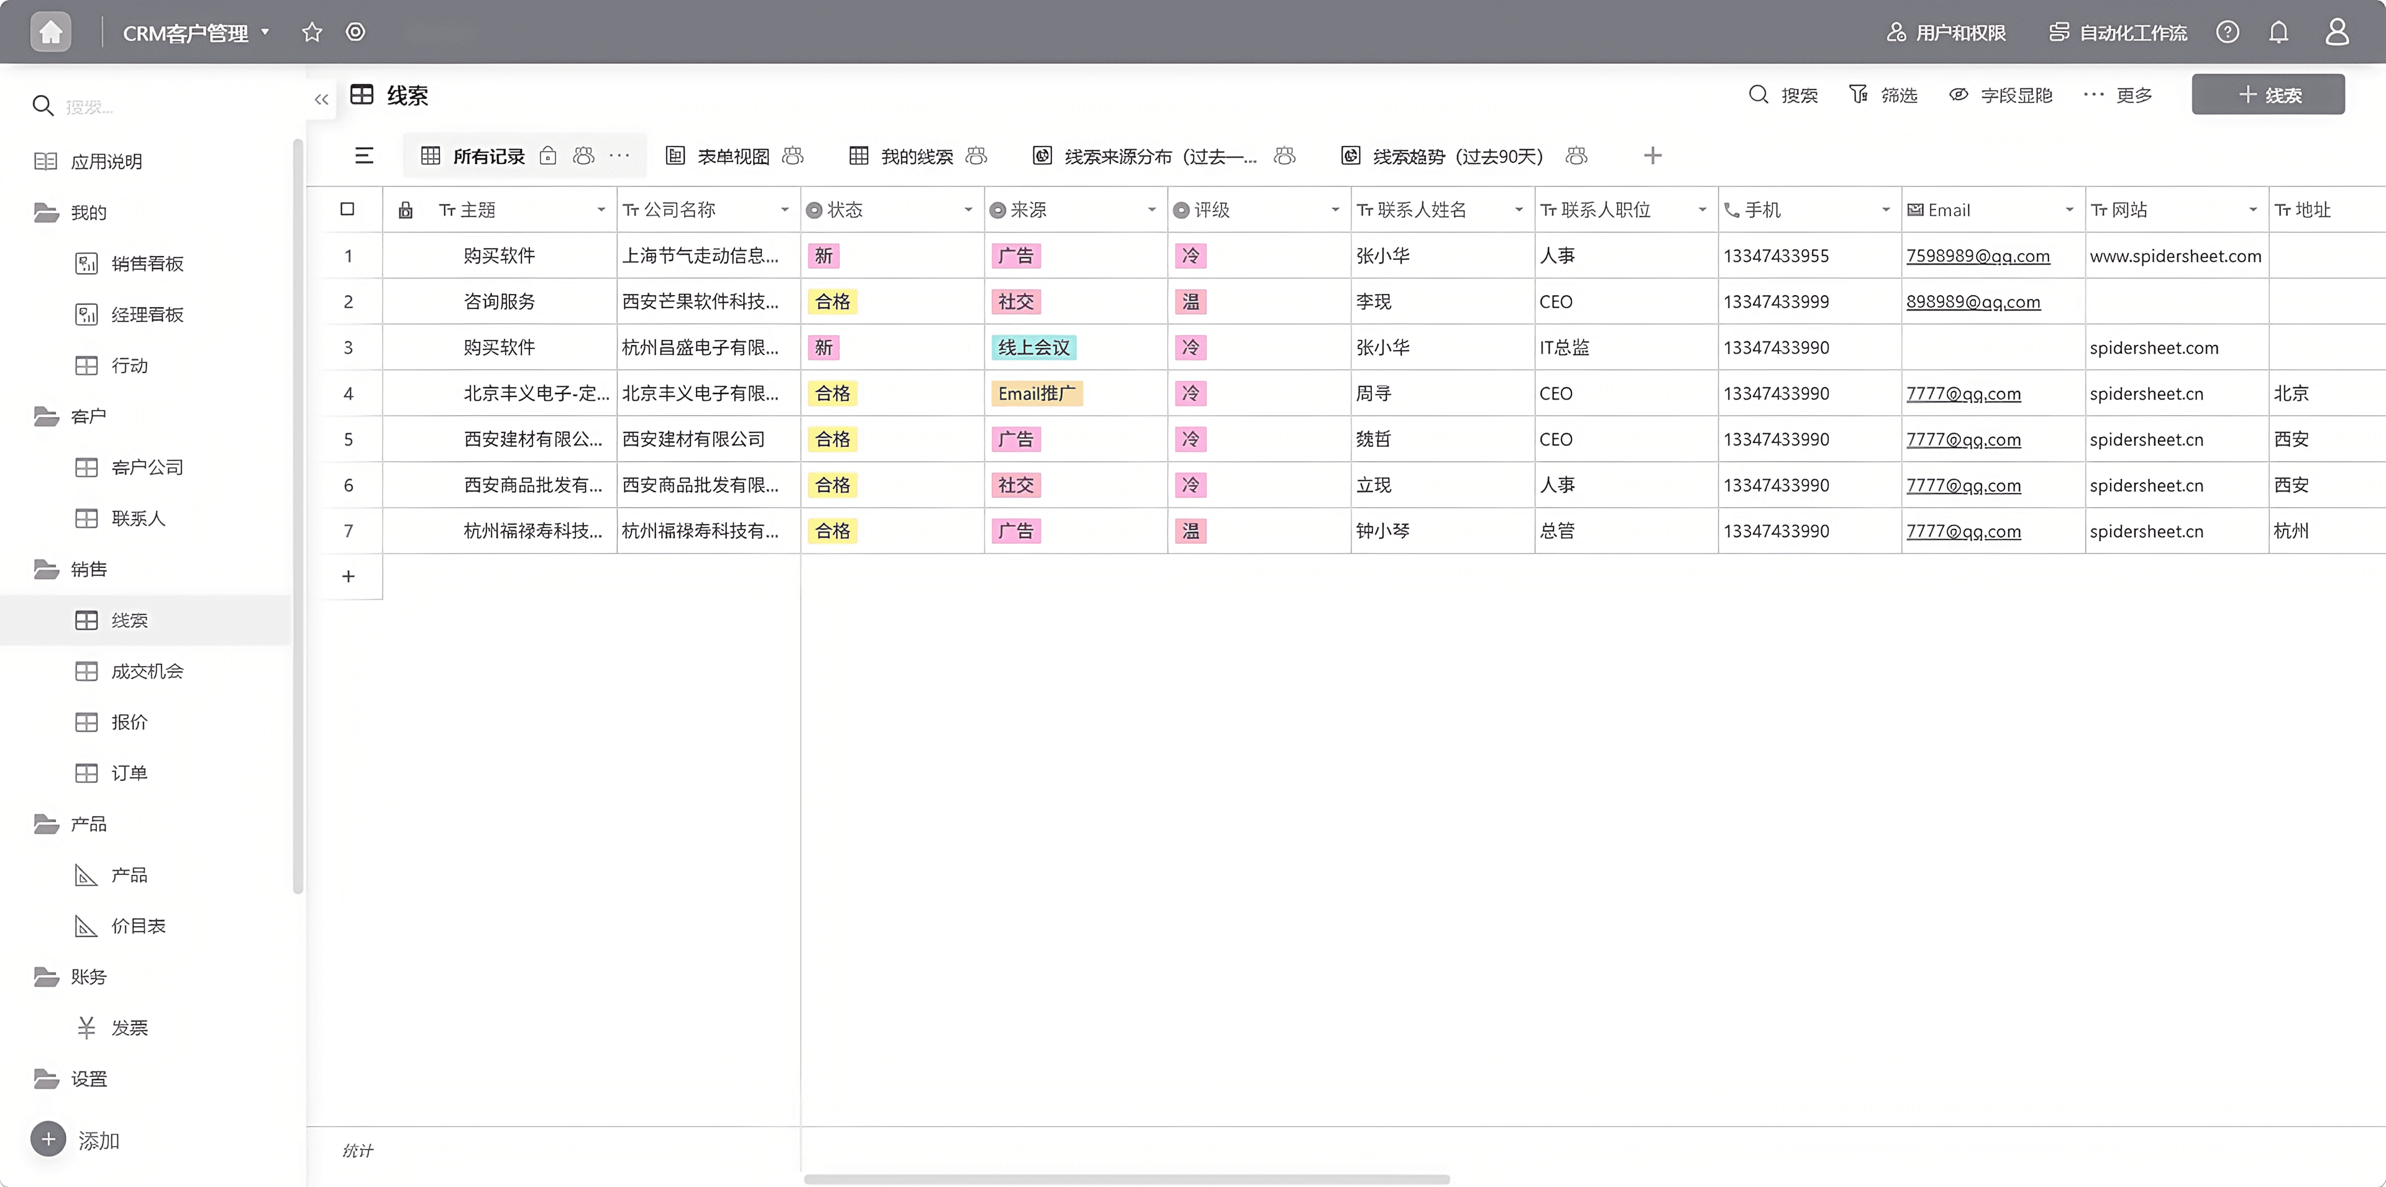Click the lock icon in table header
Image resolution: width=2386 pixels, height=1187 pixels.
pyautogui.click(x=406, y=210)
